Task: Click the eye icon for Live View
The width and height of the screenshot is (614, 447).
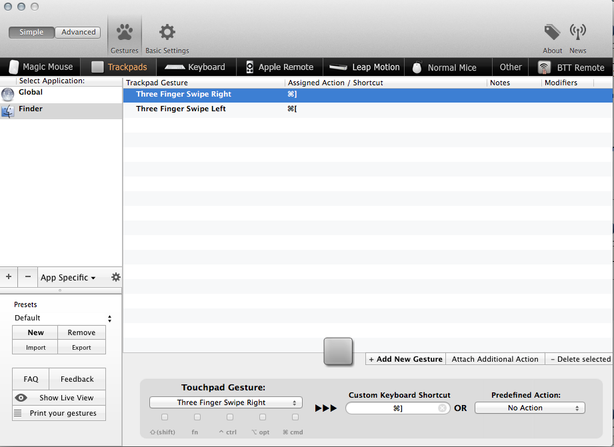Action: 21,398
